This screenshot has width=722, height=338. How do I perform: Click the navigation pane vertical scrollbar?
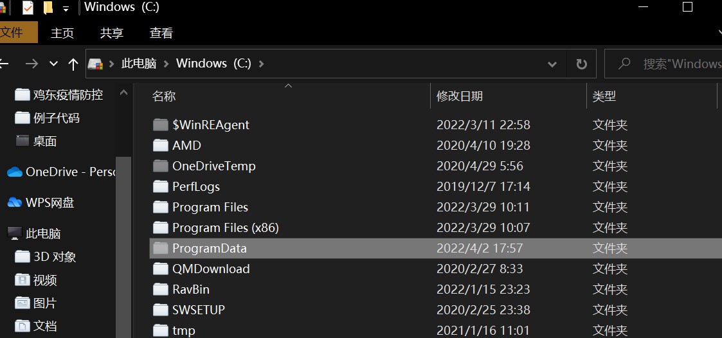click(x=123, y=244)
